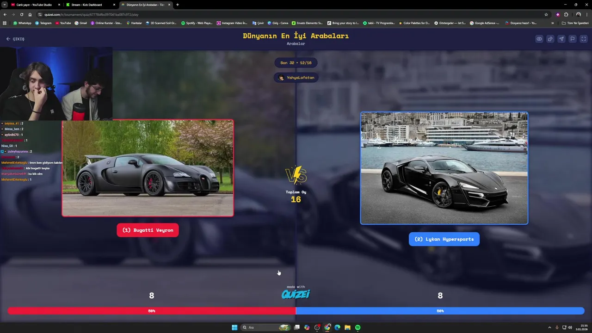The image size is (592, 333).
Task: Click the browser home icon
Action: 30,14
